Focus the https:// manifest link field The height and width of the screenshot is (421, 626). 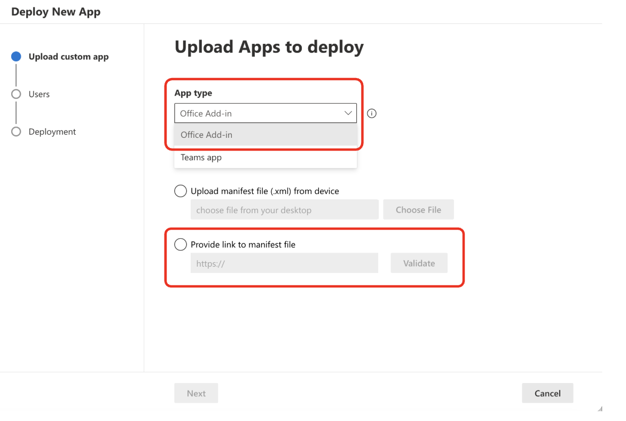point(284,263)
